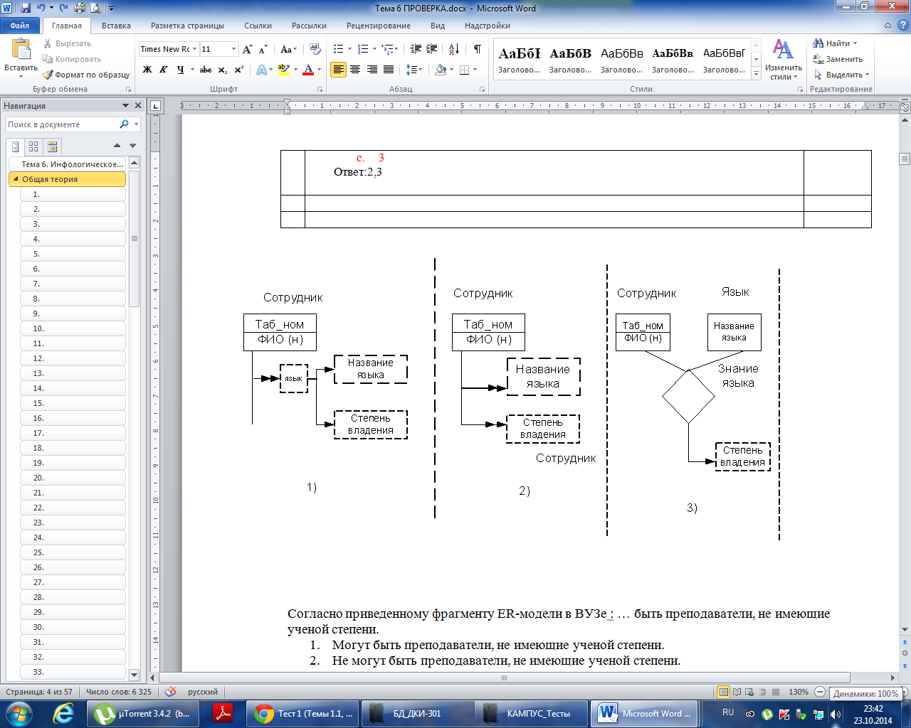This screenshot has height=728, width=911.
Task: Click the shading paint bucket button
Action: (x=441, y=70)
